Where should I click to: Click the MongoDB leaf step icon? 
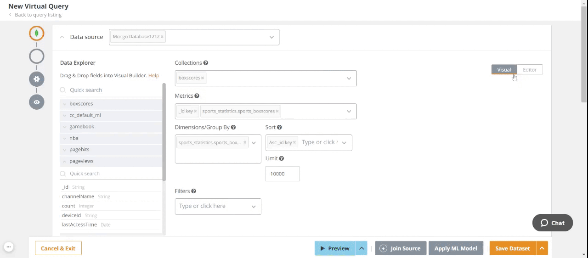[x=37, y=34]
